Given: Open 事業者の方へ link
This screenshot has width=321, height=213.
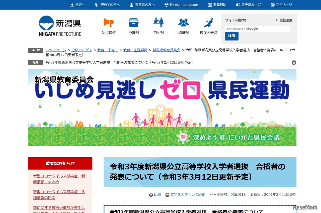Looking at the screenshot, I should (145, 5).
